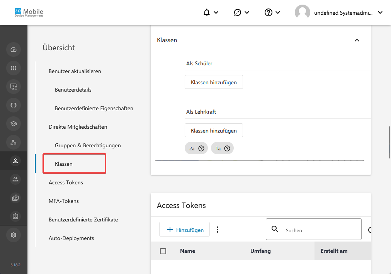391x274 pixels.
Task: Expand the help question mark dropdown
Action: point(272,12)
